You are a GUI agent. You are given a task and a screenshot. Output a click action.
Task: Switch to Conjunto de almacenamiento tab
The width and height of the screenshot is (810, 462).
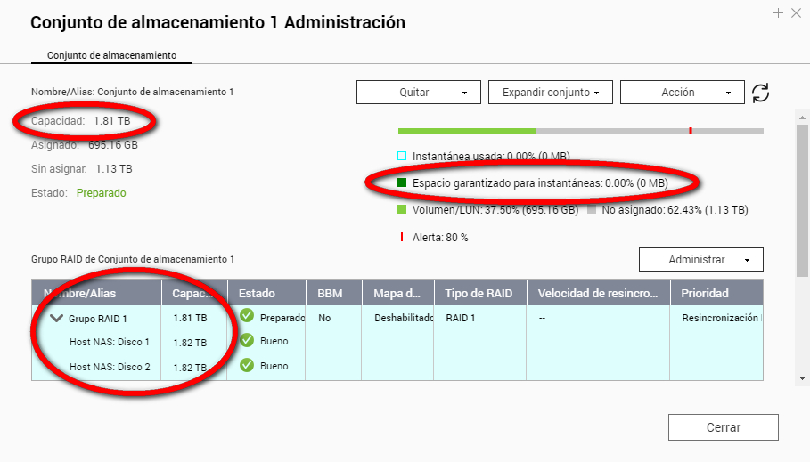pyautogui.click(x=111, y=55)
